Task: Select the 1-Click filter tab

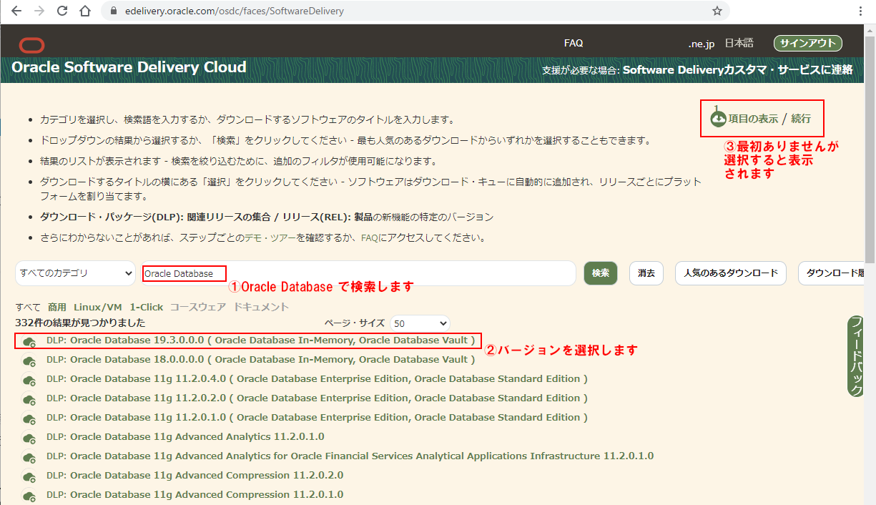Action: click(146, 307)
